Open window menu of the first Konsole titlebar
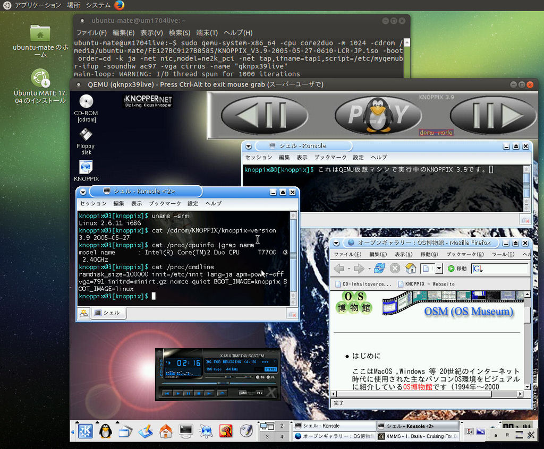 249,146
